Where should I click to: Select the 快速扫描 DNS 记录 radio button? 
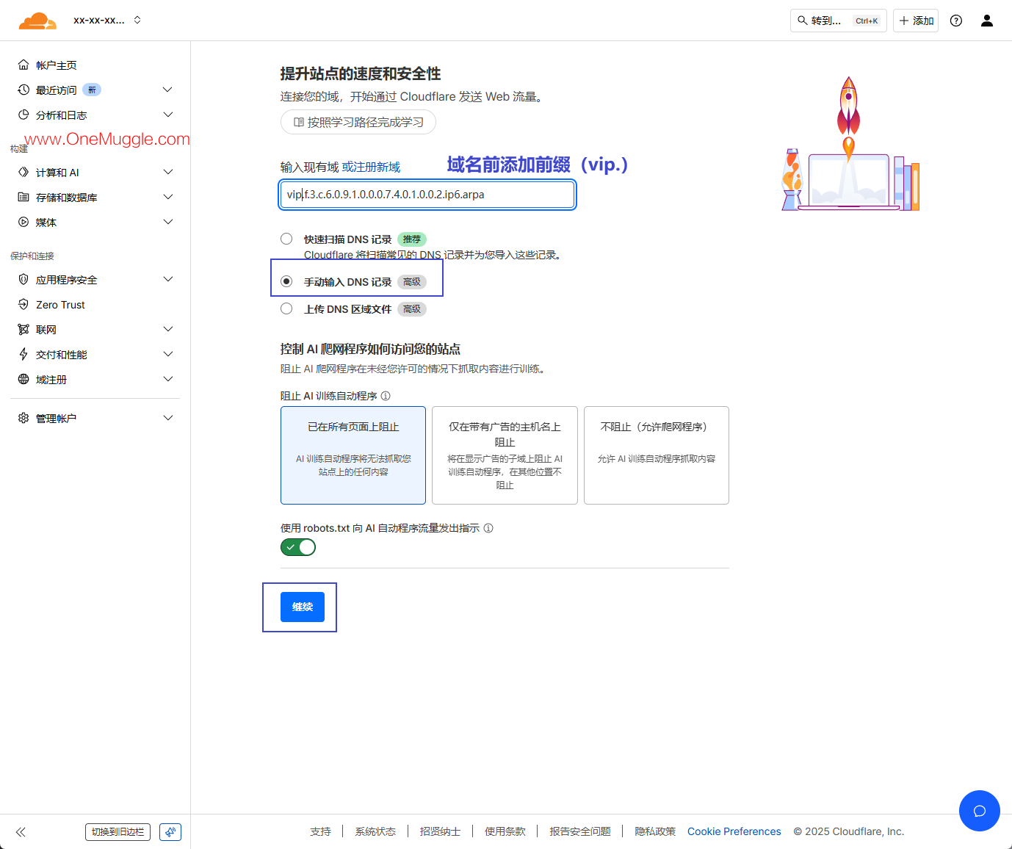(x=286, y=239)
